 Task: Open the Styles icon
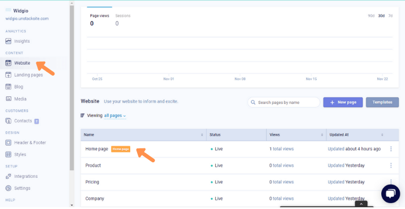point(8,154)
